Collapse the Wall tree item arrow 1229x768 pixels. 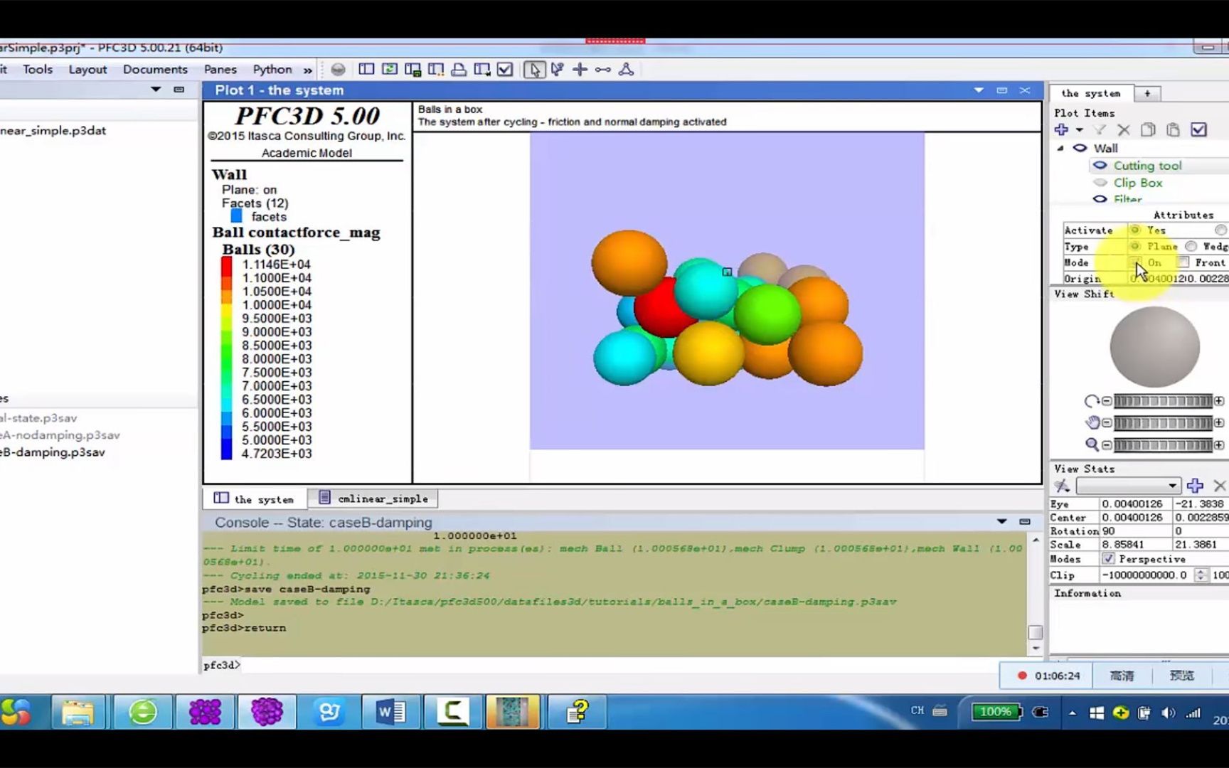coord(1060,148)
